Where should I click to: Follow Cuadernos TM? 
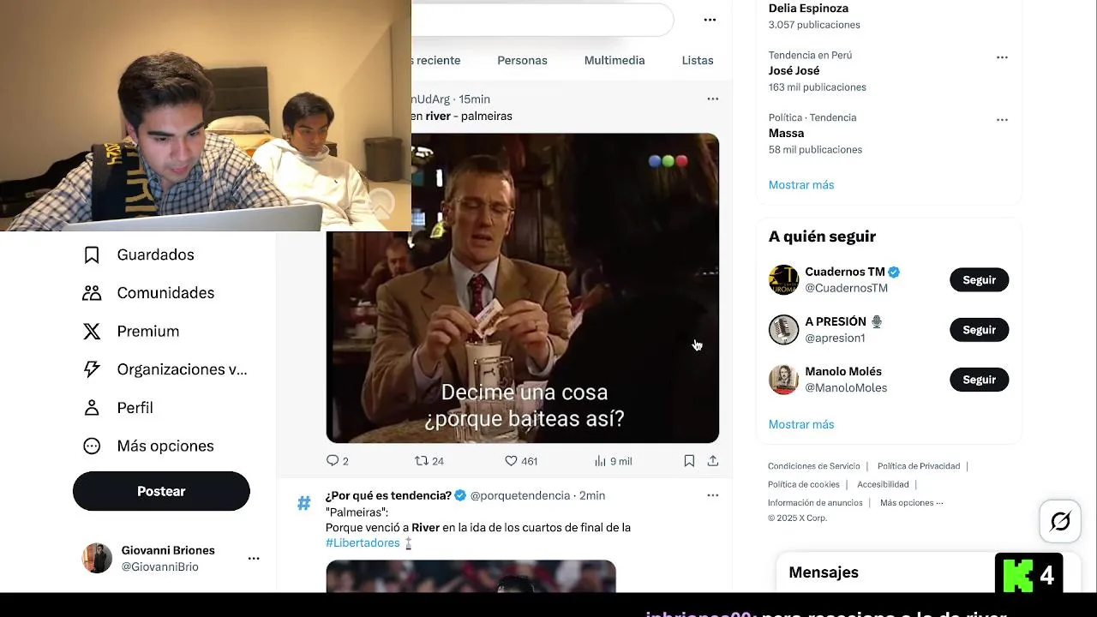[979, 280]
